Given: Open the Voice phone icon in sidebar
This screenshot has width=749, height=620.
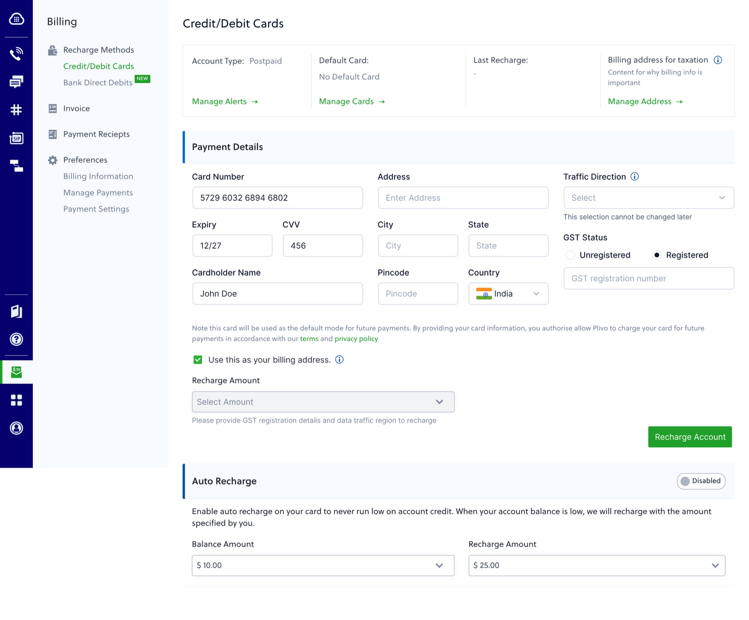Looking at the screenshot, I should pyautogui.click(x=16, y=54).
